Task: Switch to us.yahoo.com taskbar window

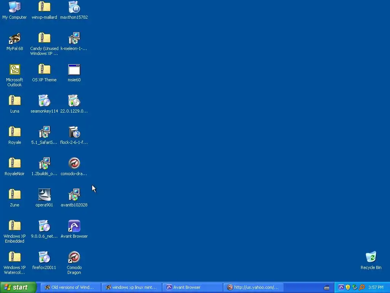Action: [x=254, y=287]
